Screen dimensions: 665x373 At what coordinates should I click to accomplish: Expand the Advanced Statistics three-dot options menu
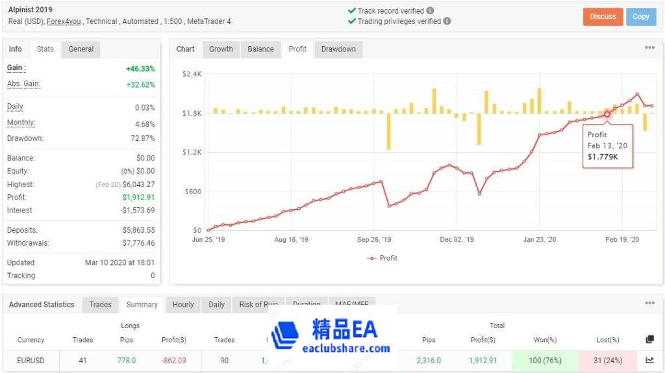(x=649, y=303)
